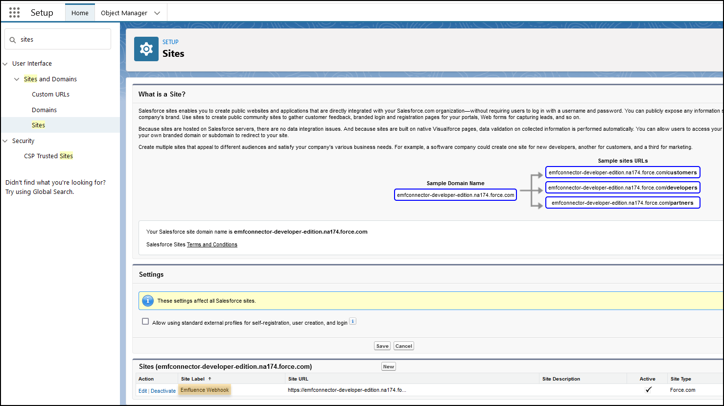
Task: Click the blue info icon in Settings notice
Action: (147, 300)
